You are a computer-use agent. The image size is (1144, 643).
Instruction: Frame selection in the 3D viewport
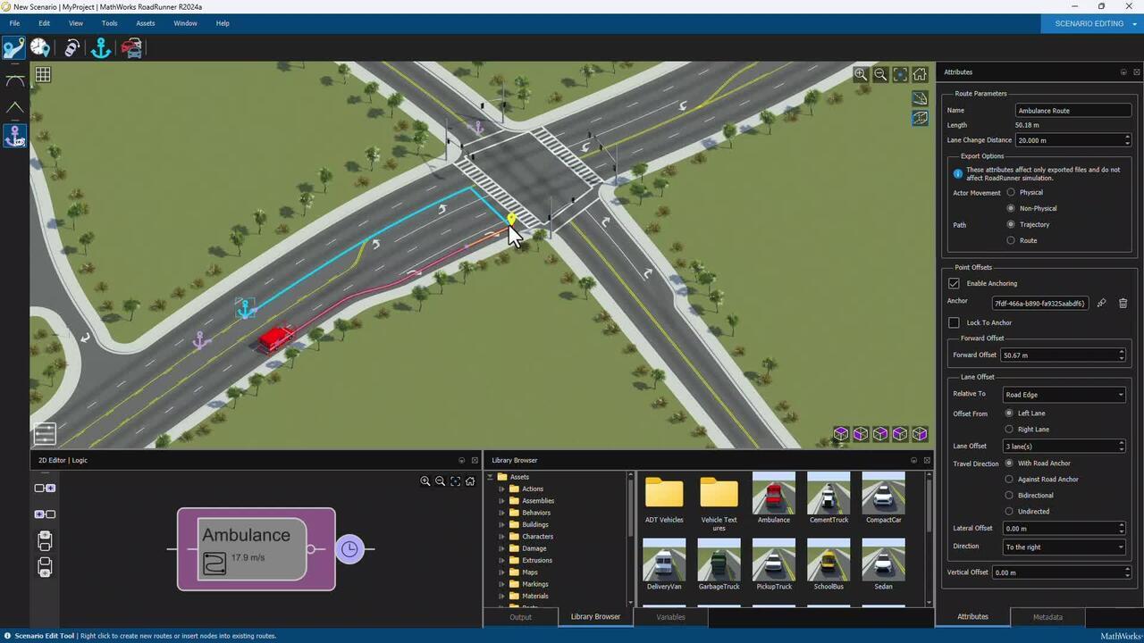[x=900, y=75]
